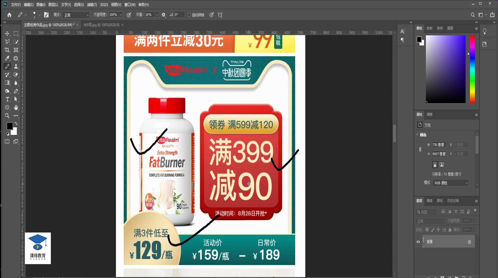Select the Zoom tool
Screen dimensions: 498x278
click(7, 116)
